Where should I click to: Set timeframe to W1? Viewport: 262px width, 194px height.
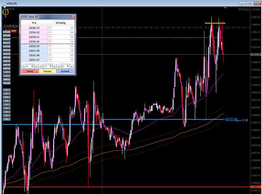click(x=7, y=115)
